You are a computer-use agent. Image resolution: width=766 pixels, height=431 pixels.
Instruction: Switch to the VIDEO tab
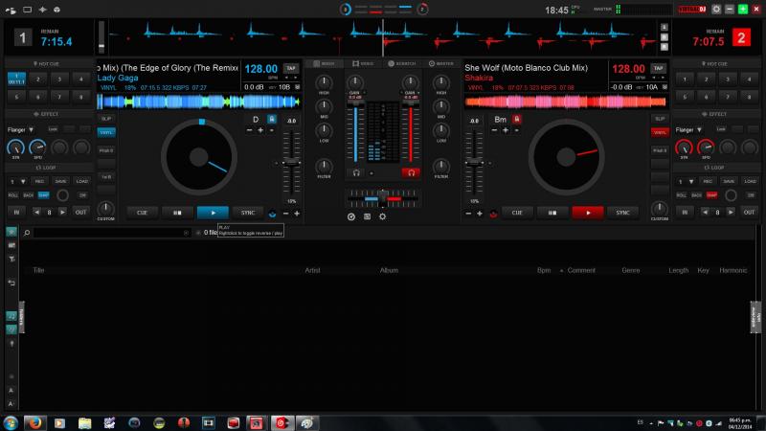pyautogui.click(x=363, y=63)
